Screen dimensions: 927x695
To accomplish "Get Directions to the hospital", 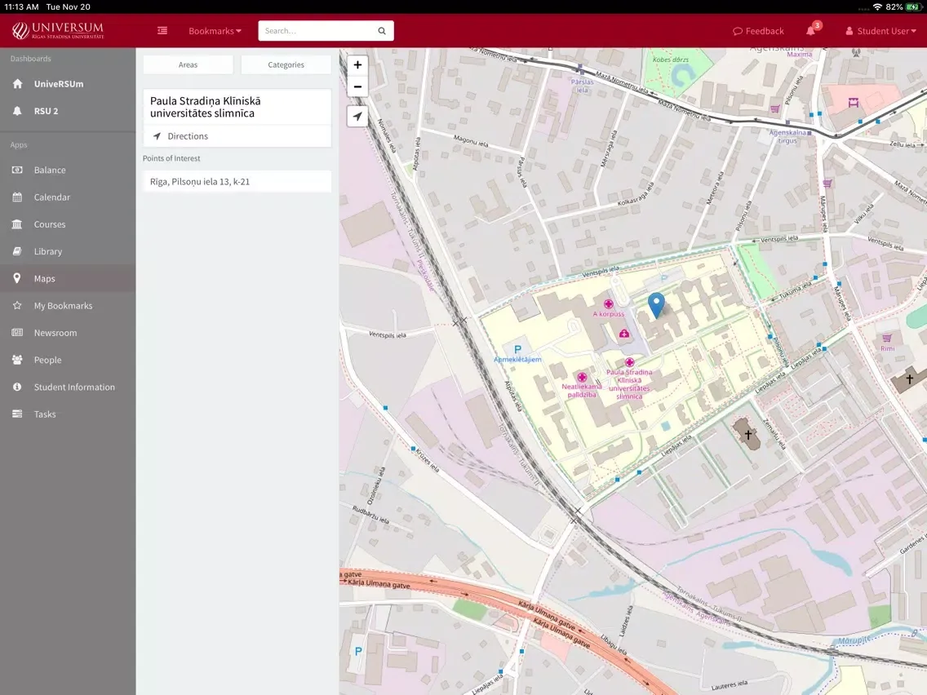I will click(237, 136).
